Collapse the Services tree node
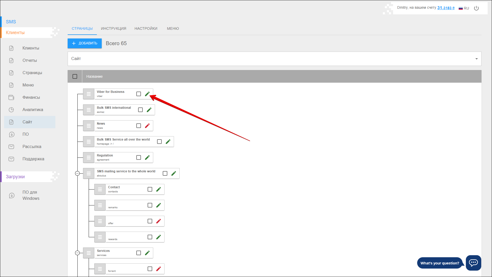 77,253
